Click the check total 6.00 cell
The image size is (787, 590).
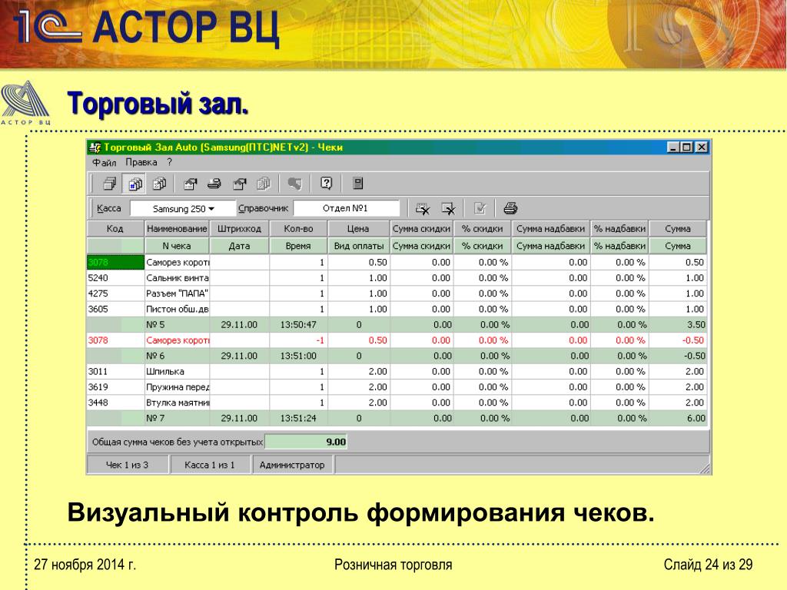(678, 418)
